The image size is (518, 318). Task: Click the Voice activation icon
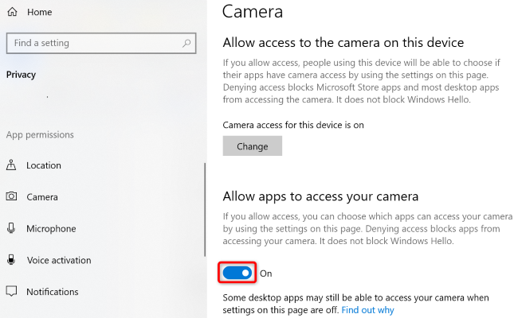(x=12, y=260)
